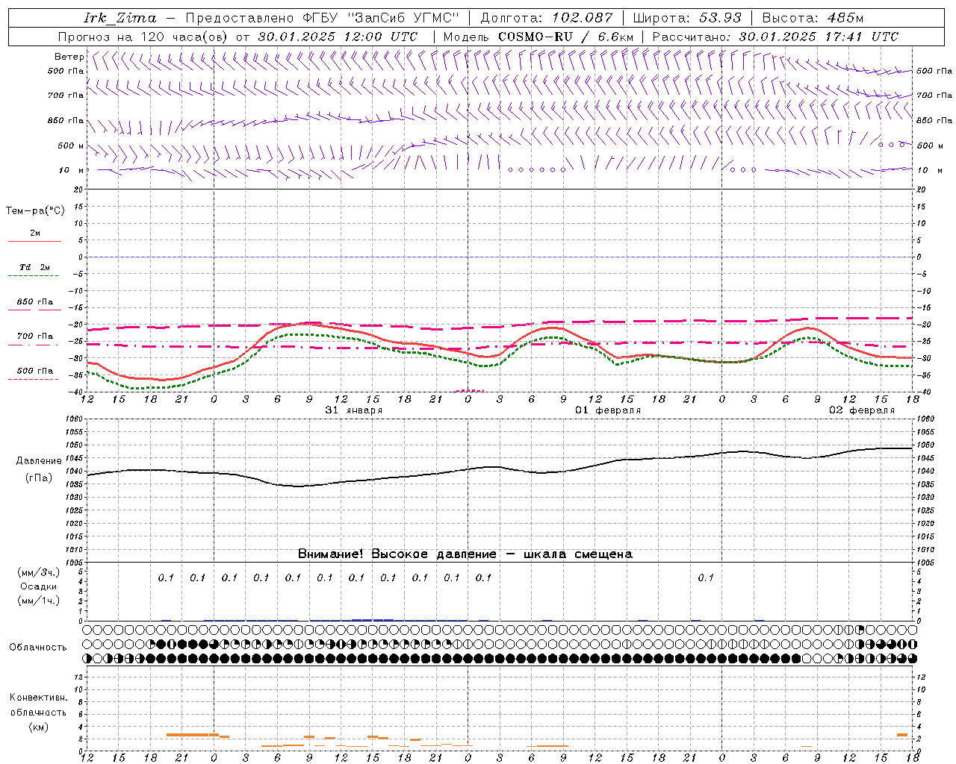Click the "Irk_Zima" station title
This screenshot has width=956, height=764.
120,18
